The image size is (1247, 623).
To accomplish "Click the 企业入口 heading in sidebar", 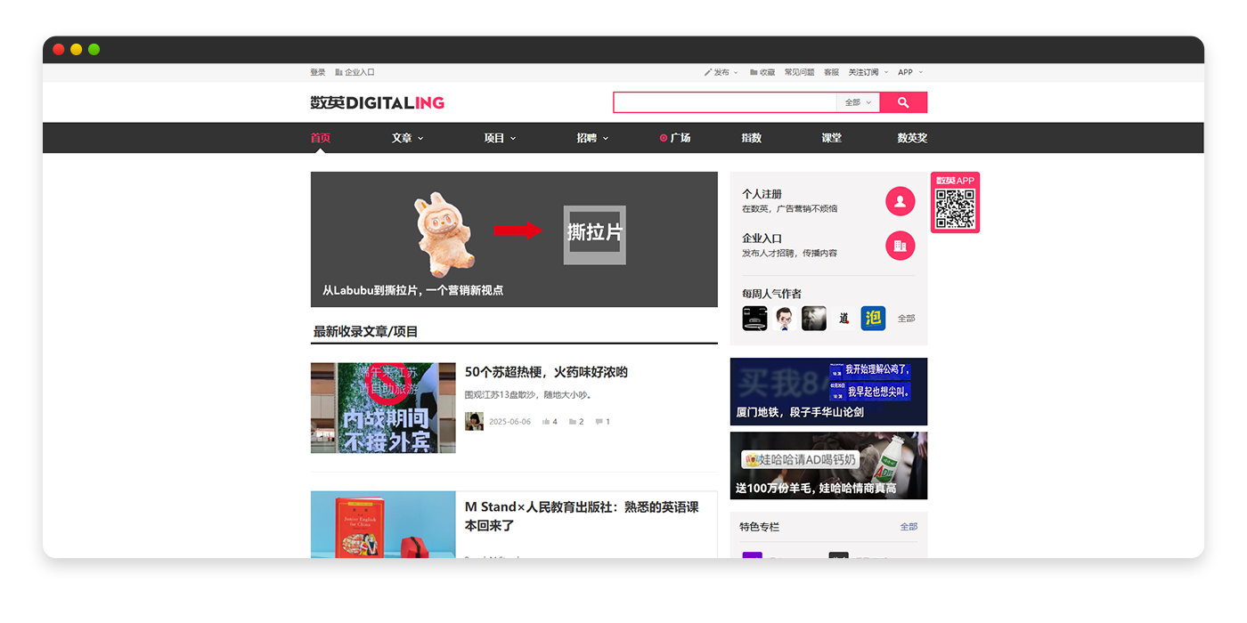I will click(762, 239).
